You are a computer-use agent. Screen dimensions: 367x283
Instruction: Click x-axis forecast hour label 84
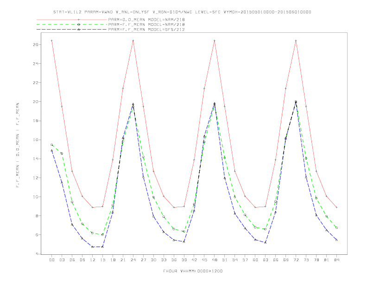[336, 260]
